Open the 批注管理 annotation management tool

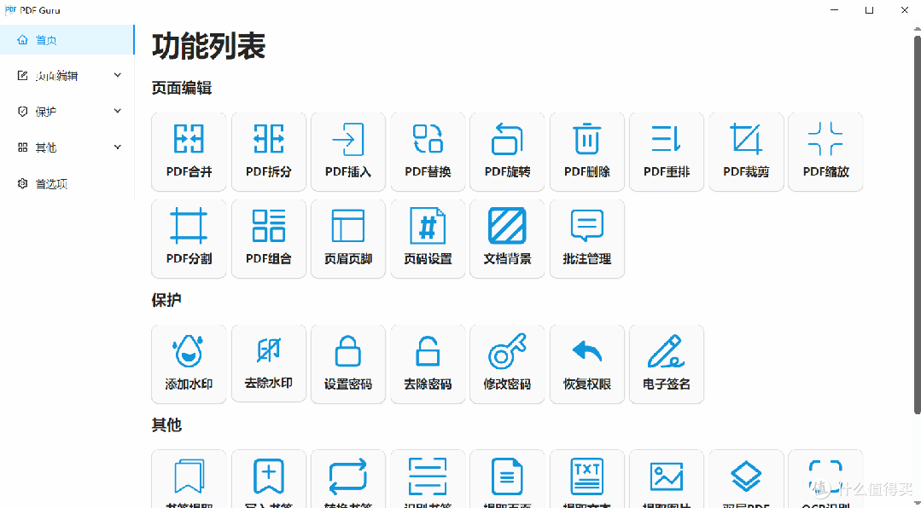[586, 239]
